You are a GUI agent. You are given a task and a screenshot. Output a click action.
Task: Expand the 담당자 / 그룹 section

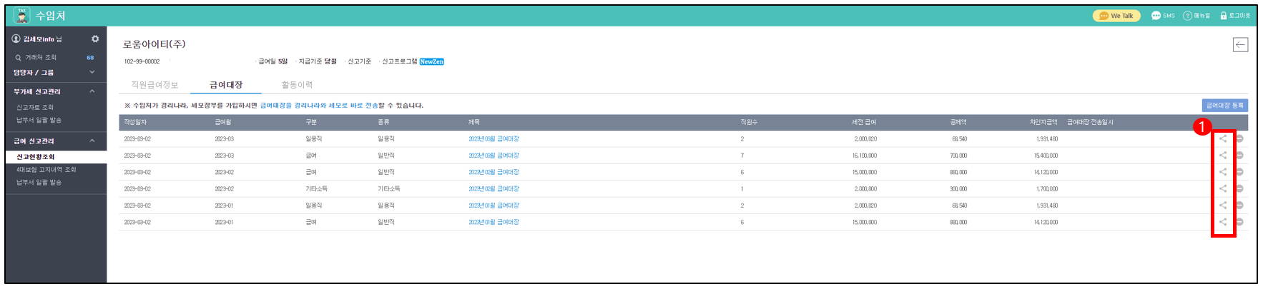tap(92, 73)
